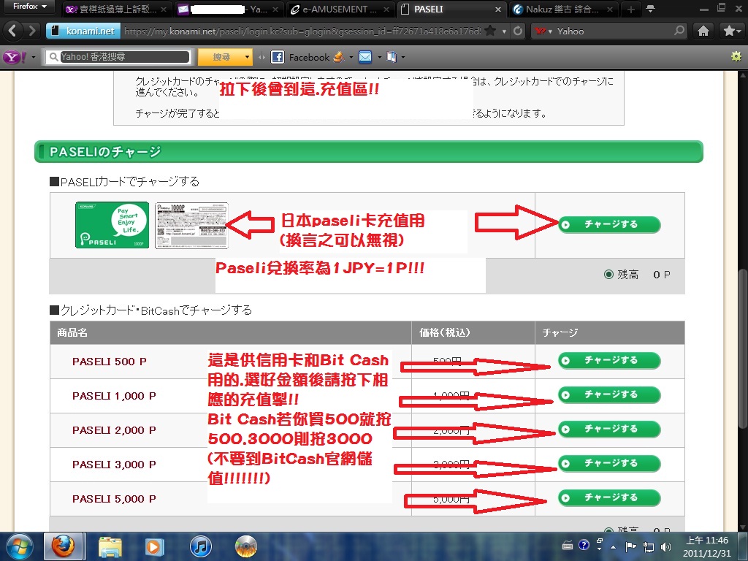Reload the PASELI page
The image size is (748, 561).
click(x=517, y=31)
